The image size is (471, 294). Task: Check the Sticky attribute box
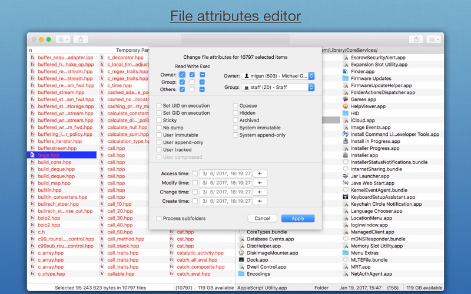point(159,121)
